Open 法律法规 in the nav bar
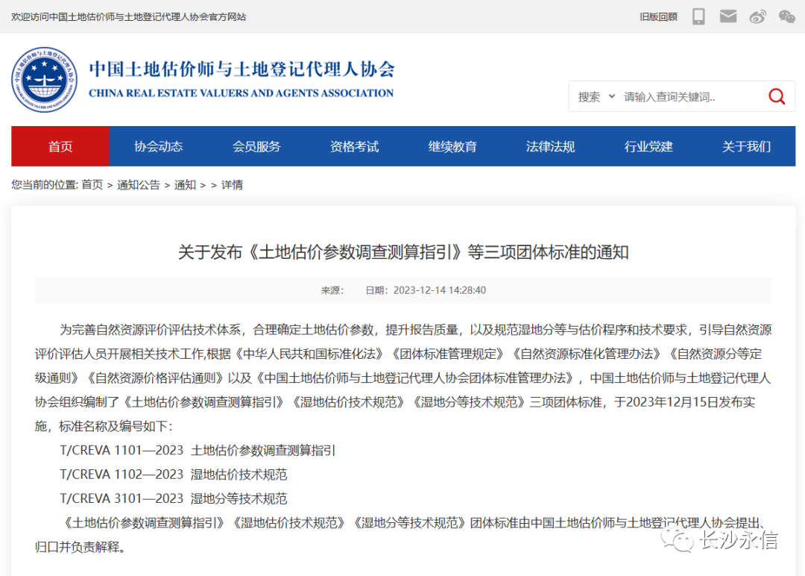 [550, 146]
